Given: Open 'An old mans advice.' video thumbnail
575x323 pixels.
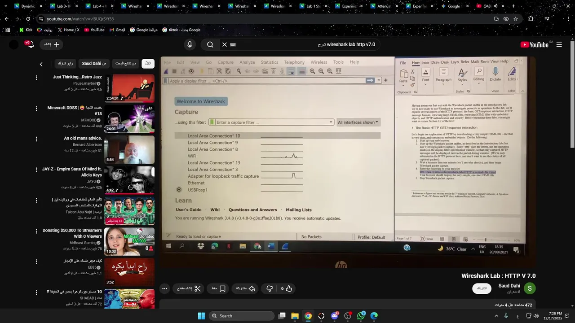Looking at the screenshot, I should coord(129,149).
